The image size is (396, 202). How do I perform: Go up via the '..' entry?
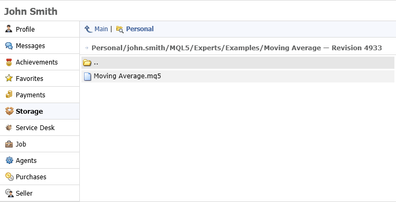pyautogui.click(x=238, y=62)
